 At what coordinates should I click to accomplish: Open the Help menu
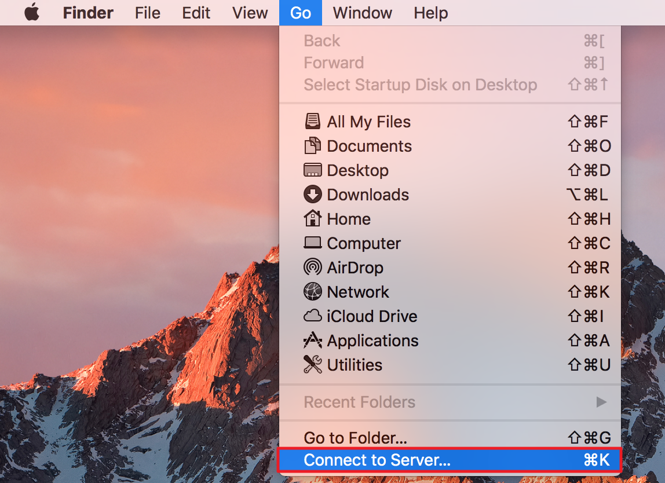tap(430, 13)
